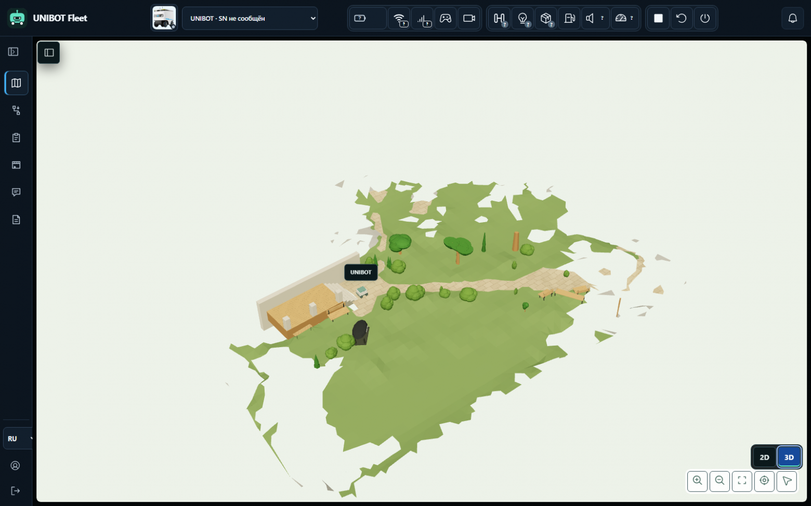Open the chat messages section
The height and width of the screenshot is (506, 811).
(16, 192)
